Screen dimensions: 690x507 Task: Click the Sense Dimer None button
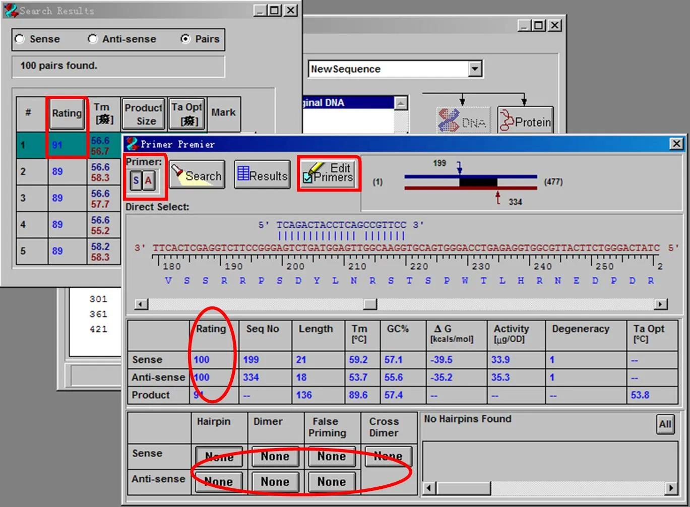[275, 457]
